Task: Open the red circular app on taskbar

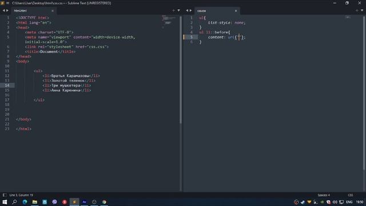Action: [65, 202]
